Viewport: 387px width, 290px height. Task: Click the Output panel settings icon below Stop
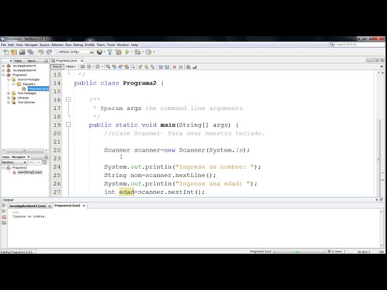pos(4,223)
